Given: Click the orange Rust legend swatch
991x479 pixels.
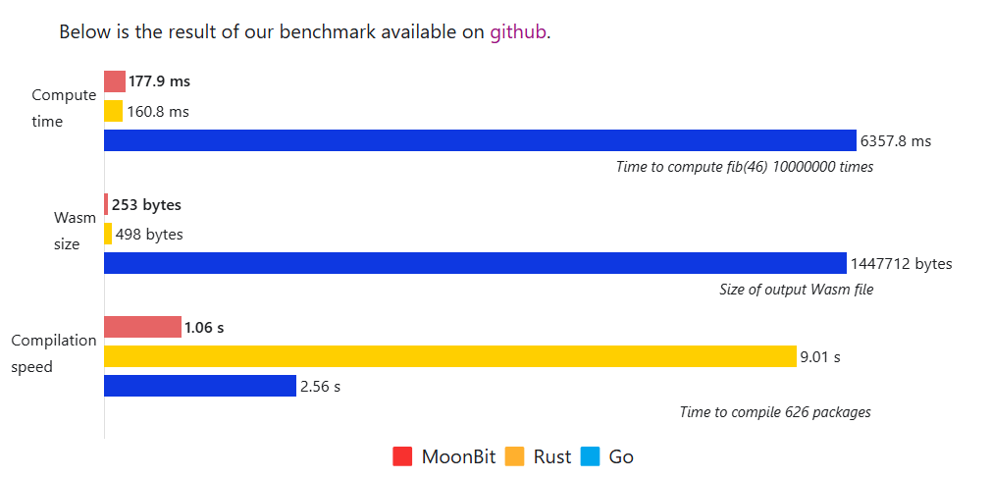Looking at the screenshot, I should (514, 456).
